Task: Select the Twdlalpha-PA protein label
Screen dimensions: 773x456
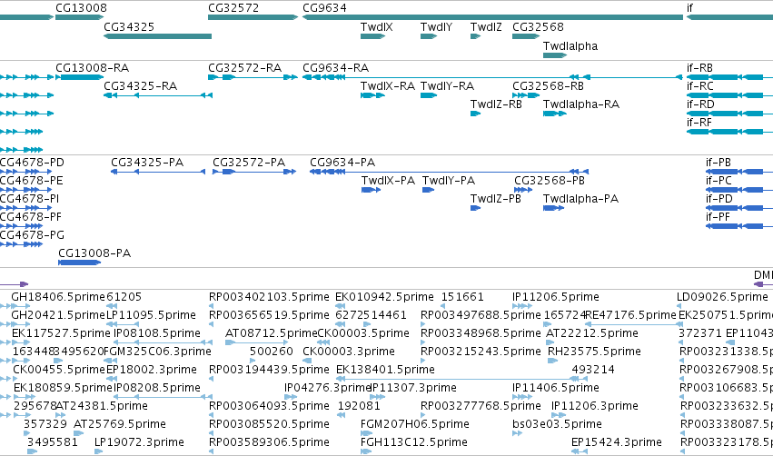Action: pos(580,199)
